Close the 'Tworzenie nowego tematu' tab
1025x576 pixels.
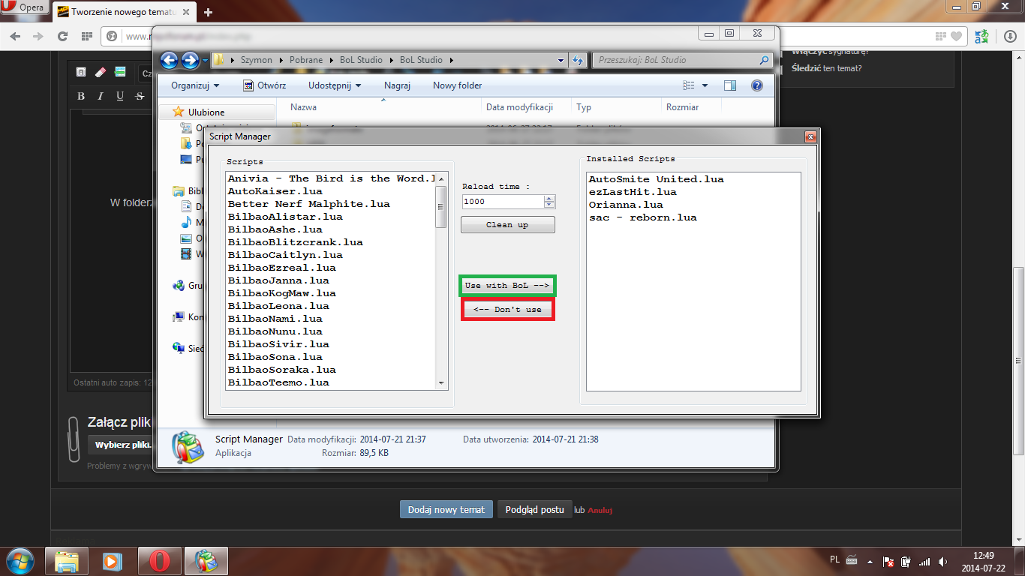tap(187, 12)
